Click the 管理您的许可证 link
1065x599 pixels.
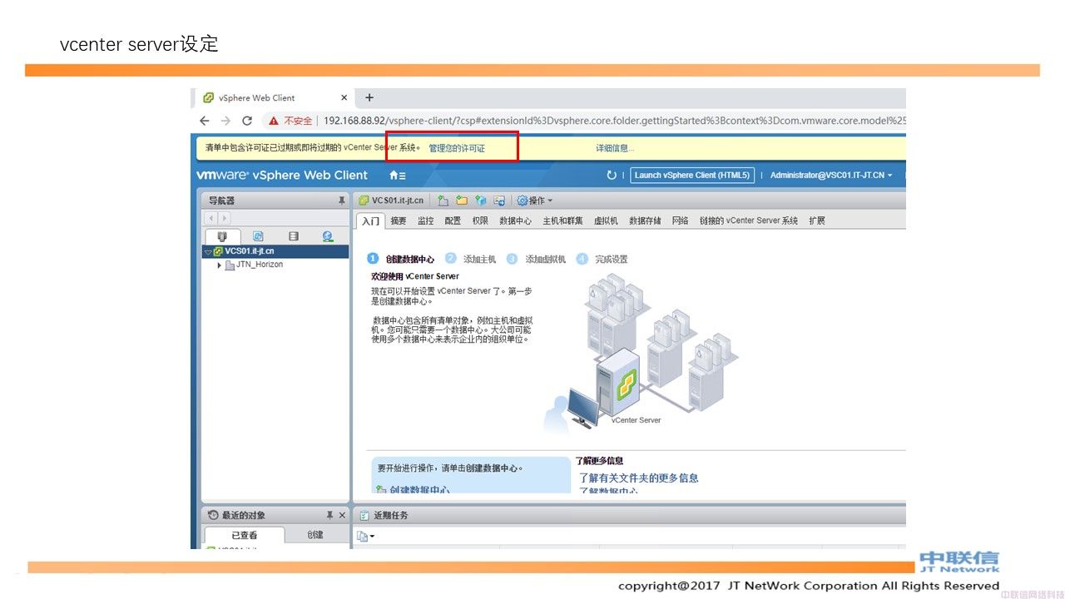click(x=457, y=148)
